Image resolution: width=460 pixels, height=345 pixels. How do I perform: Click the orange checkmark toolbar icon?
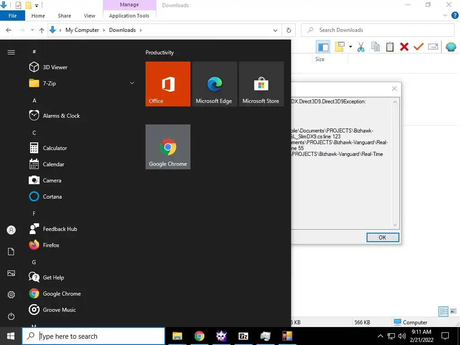[419, 47]
